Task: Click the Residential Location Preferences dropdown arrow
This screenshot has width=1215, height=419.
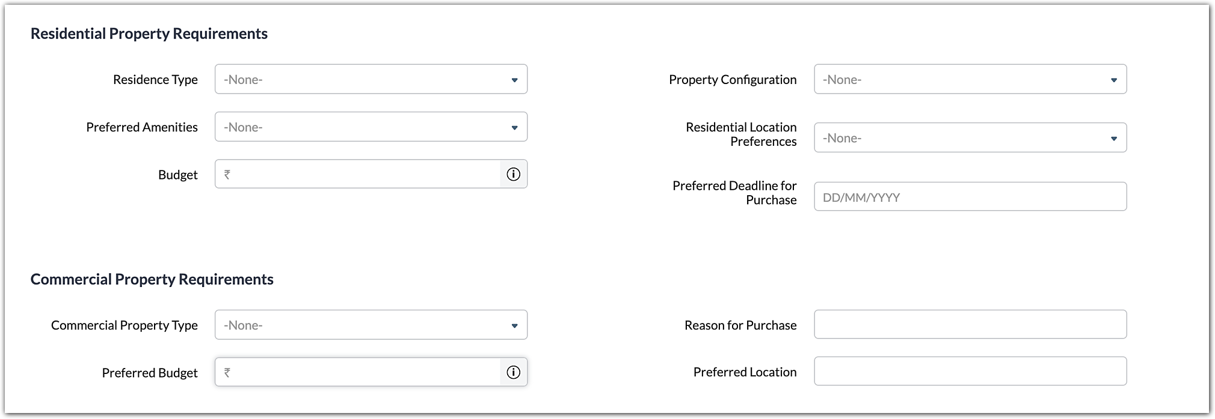Action: (1113, 139)
